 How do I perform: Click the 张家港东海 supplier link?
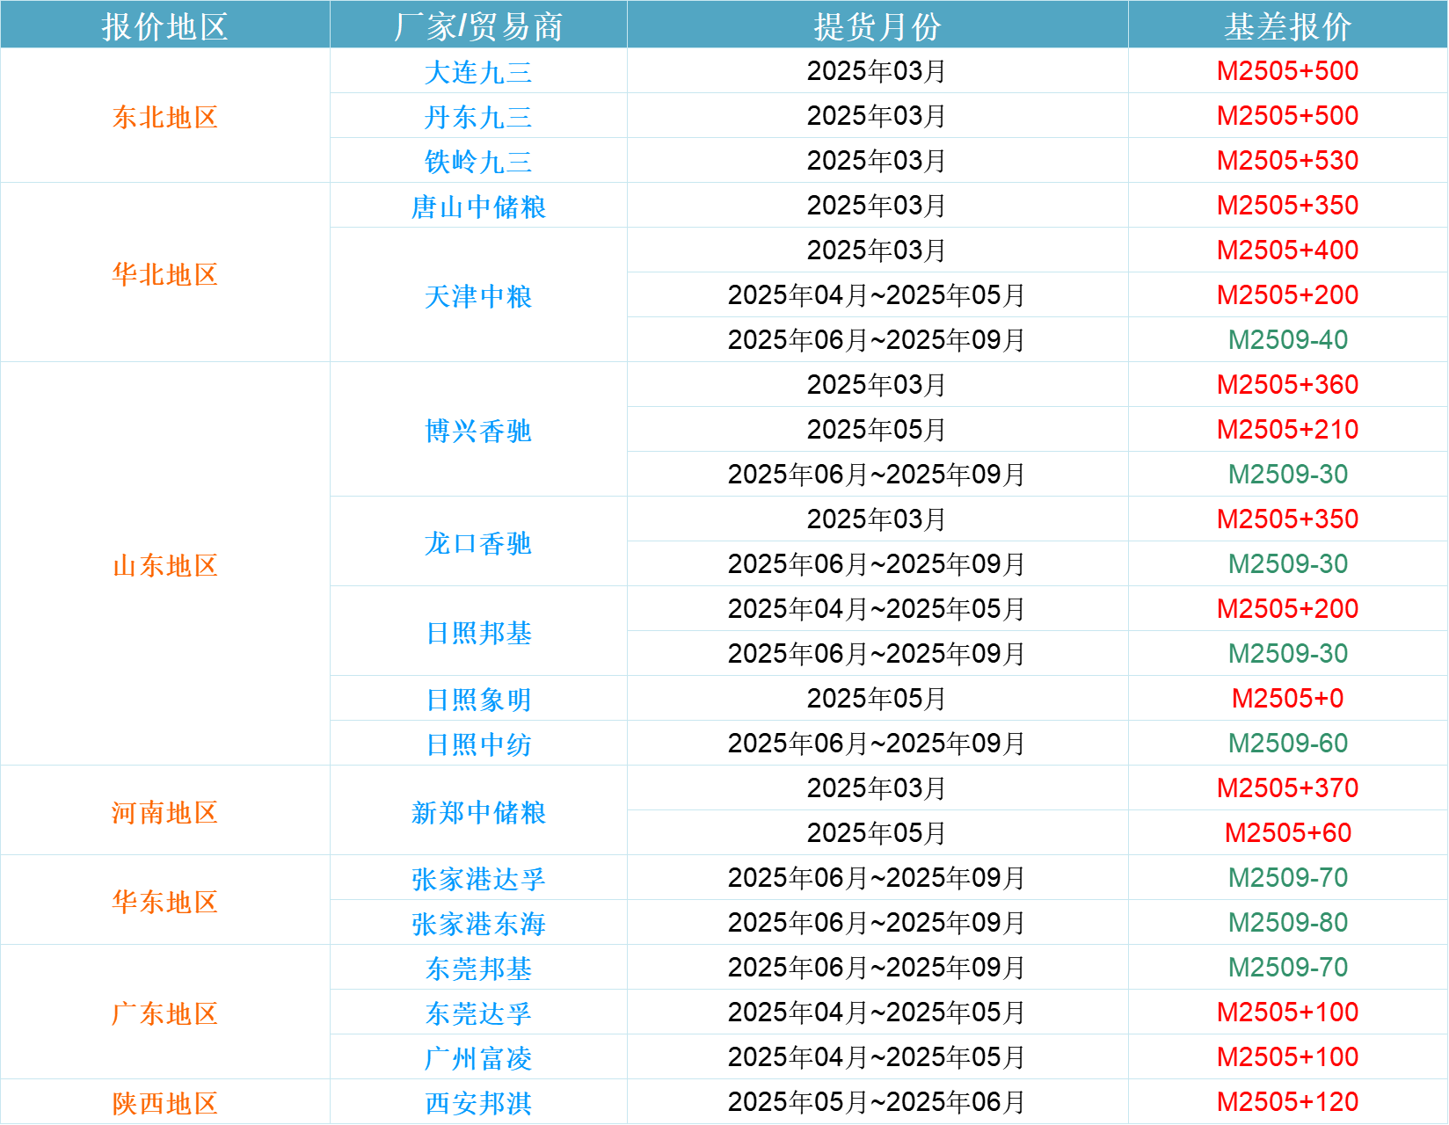478,924
